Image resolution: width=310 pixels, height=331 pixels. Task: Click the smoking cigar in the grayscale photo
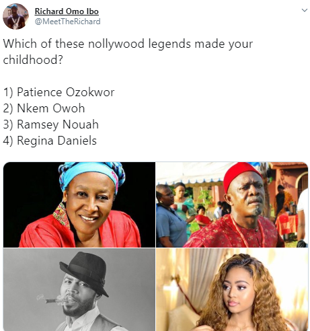49,299
